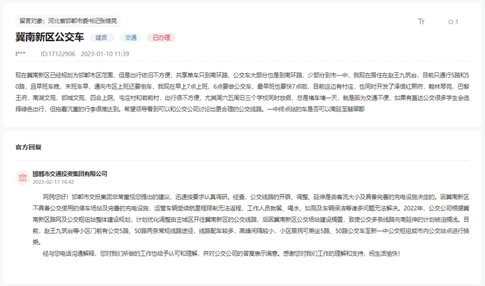
Task: Click the title 冀南新区公交车
Action: pos(50,37)
